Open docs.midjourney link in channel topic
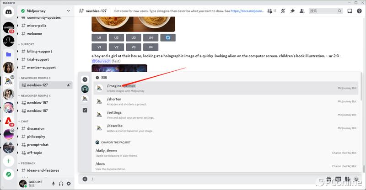This screenshot has width=366, height=190. (x=247, y=11)
